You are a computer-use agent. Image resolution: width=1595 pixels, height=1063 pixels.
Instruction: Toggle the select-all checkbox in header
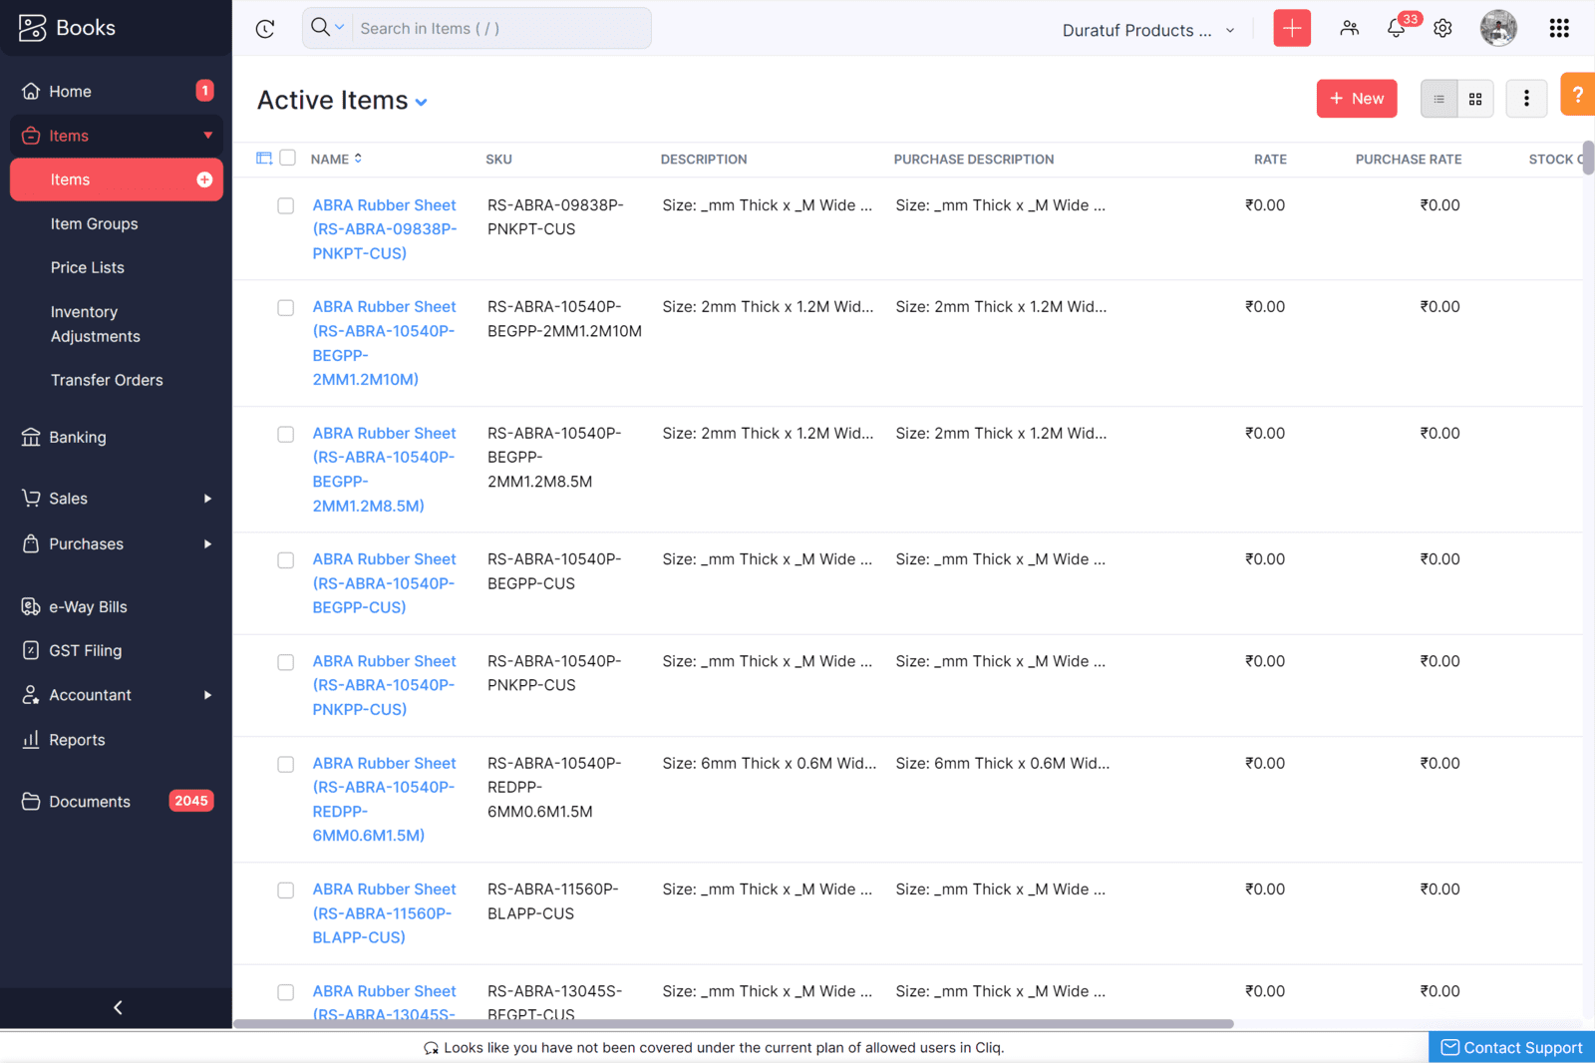click(288, 158)
